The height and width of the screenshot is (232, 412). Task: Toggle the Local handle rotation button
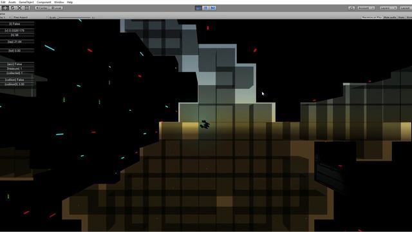(x=56, y=8)
